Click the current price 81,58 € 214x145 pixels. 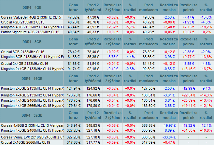74,57
